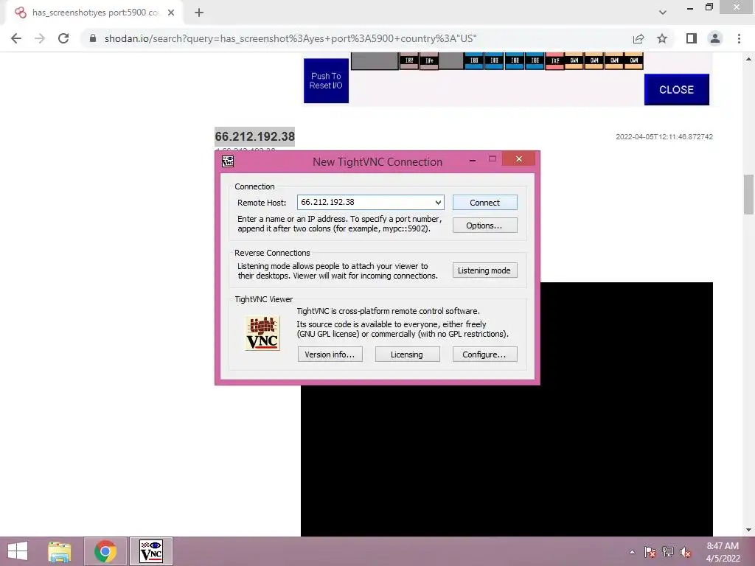Open network status tray icon
This screenshot has height=566, width=755.
click(668, 552)
